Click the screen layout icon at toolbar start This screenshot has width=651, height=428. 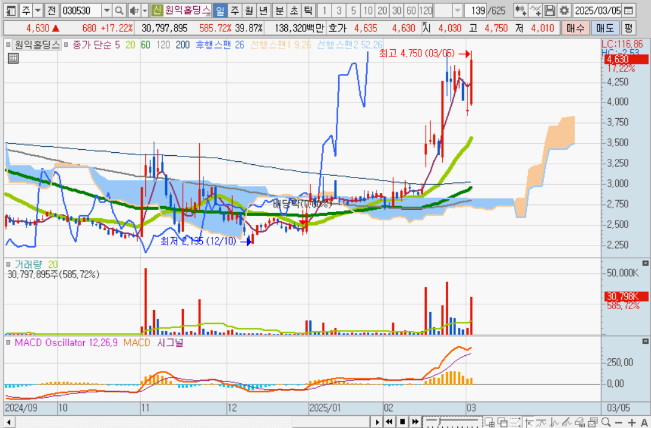[x=12, y=10]
